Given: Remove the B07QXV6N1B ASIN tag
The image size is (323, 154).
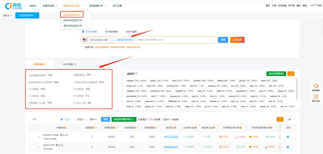Looking at the screenshot, I should click(x=133, y=40).
